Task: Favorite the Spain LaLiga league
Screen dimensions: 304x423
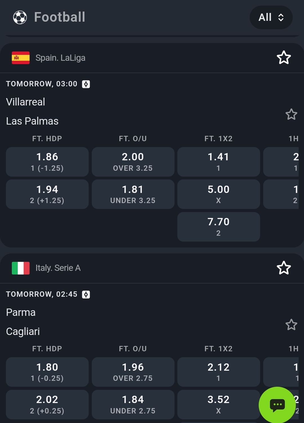Action: point(284,58)
